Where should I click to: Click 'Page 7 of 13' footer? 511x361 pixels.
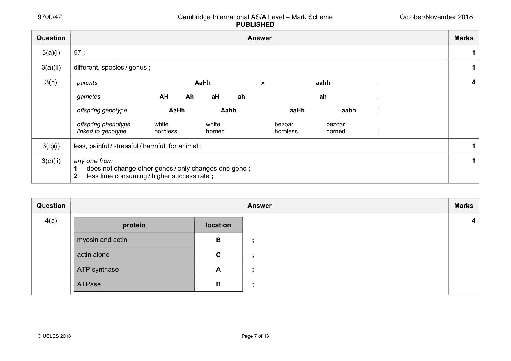coord(255,336)
